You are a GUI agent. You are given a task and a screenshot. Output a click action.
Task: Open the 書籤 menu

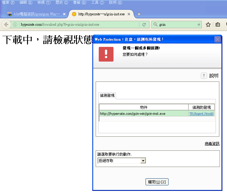click(79, 2)
